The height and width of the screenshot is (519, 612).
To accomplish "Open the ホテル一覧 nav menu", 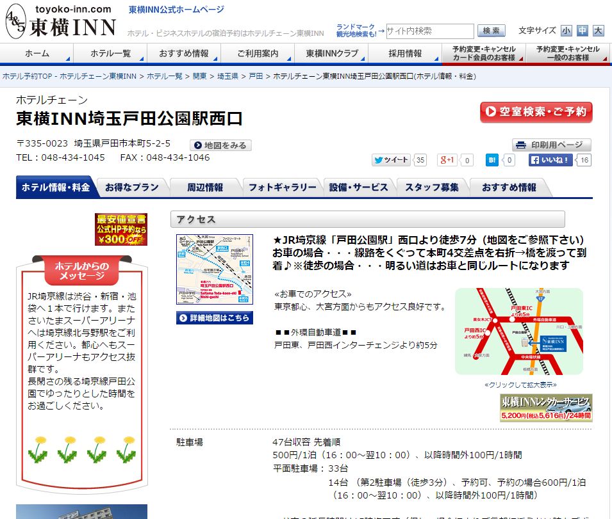I will click(110, 53).
